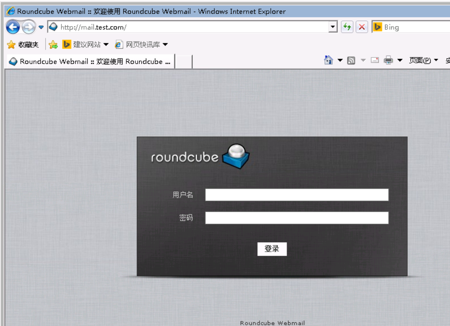
Task: Click the browser Forward arrow button
Action: [28, 27]
